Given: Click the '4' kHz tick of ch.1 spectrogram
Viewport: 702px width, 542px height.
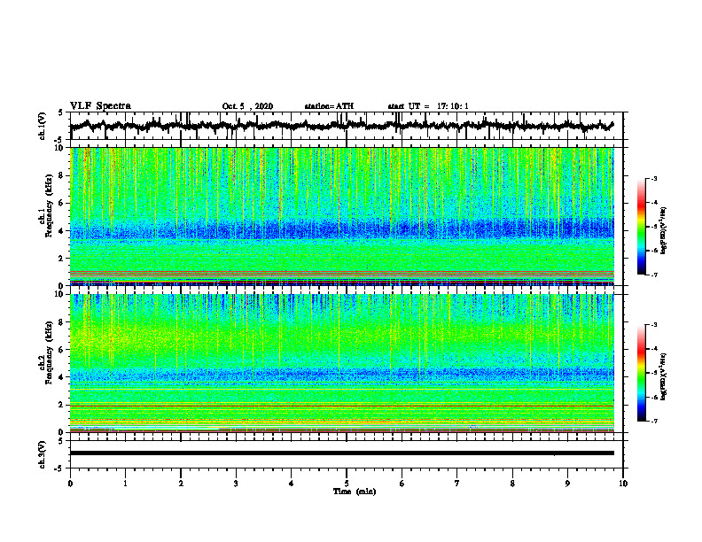Looking at the screenshot, I should coord(61,231).
